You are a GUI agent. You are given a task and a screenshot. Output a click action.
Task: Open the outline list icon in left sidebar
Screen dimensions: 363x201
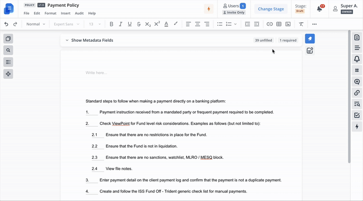pyautogui.click(x=8, y=62)
